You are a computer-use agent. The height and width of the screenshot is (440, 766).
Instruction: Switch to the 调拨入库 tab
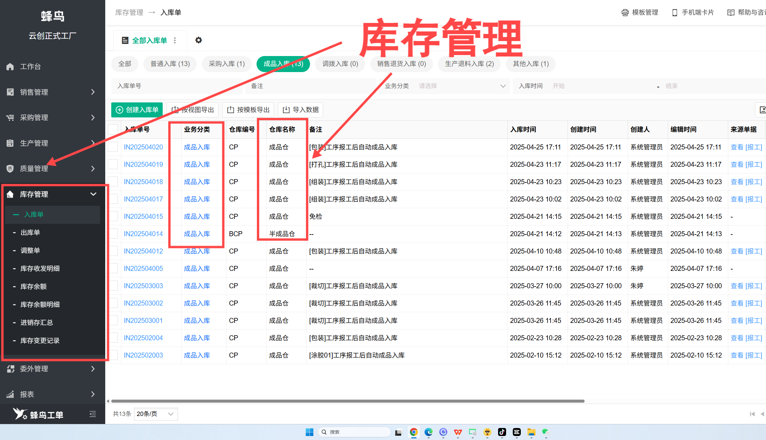(340, 64)
